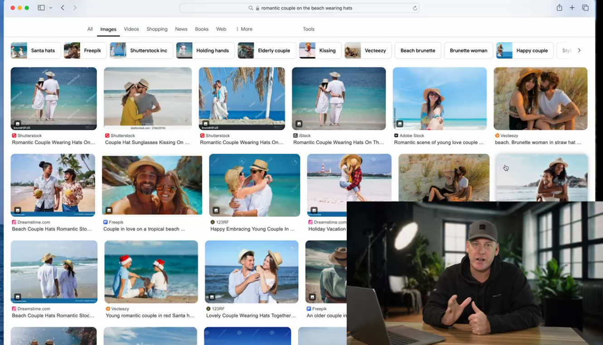Expand the More menu
Screen dimensions: 603x345
click(244, 29)
